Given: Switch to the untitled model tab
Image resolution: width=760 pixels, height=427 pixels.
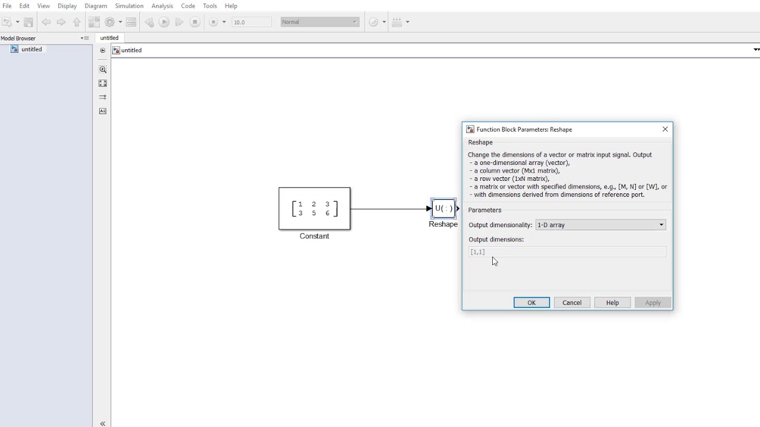Looking at the screenshot, I should pos(109,38).
